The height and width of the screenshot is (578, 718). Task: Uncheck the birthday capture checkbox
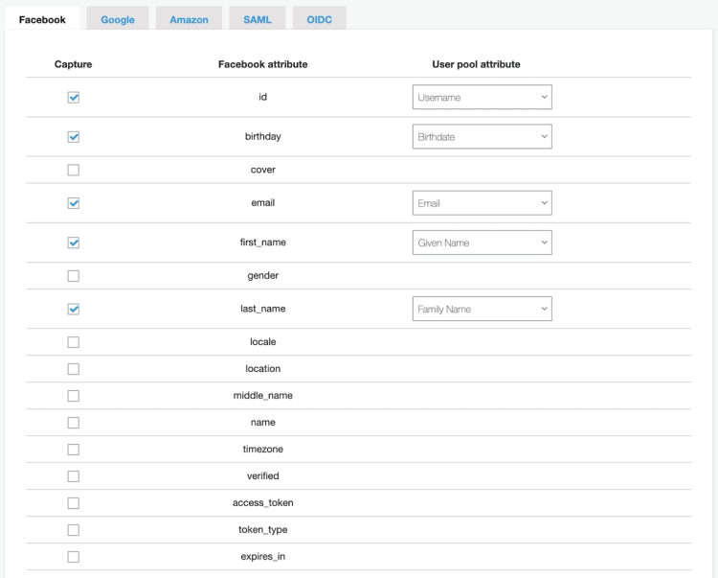[x=74, y=137]
